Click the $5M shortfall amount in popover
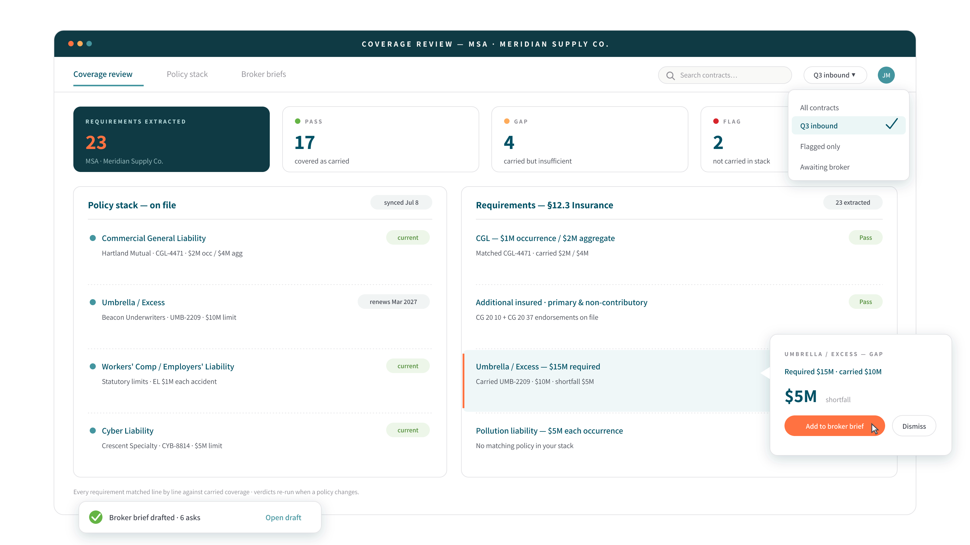Image resolution: width=970 pixels, height=545 pixels. tap(801, 396)
